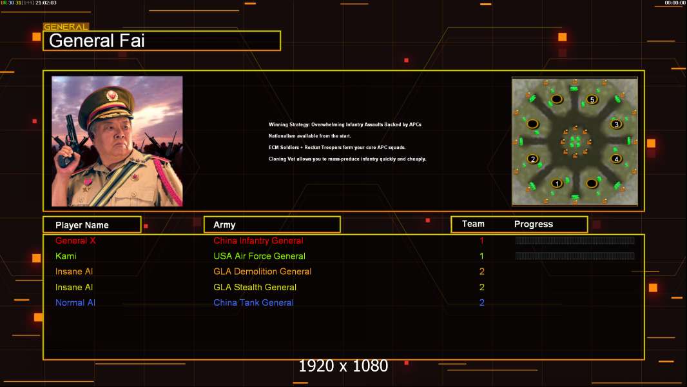Viewport: 687px width, 387px height.
Task: Click the China Infantry General army text
Action: pyautogui.click(x=258, y=241)
